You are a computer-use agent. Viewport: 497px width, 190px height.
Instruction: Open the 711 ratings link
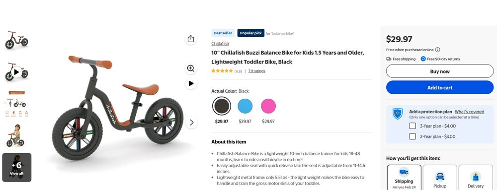click(257, 71)
